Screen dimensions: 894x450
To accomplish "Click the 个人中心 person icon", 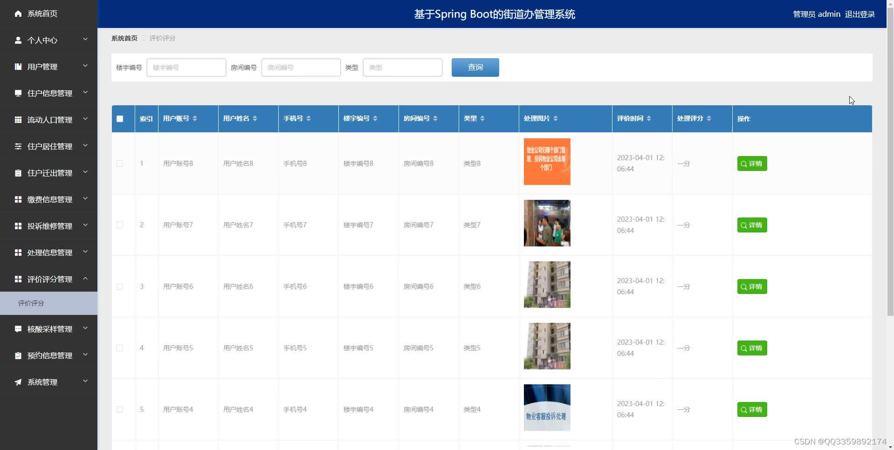I will [x=18, y=40].
